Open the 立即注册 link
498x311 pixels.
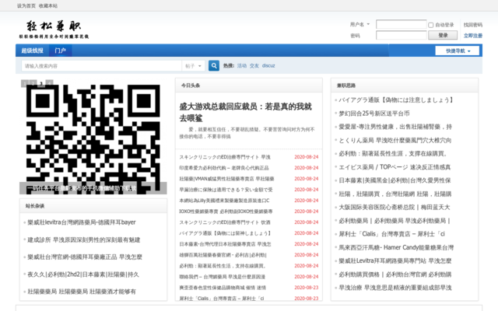pyautogui.click(x=473, y=36)
